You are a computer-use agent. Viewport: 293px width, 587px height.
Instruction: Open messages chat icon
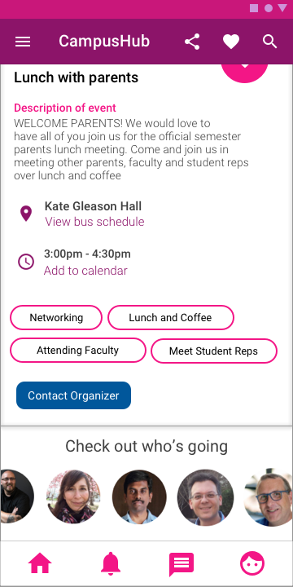pyautogui.click(x=181, y=564)
